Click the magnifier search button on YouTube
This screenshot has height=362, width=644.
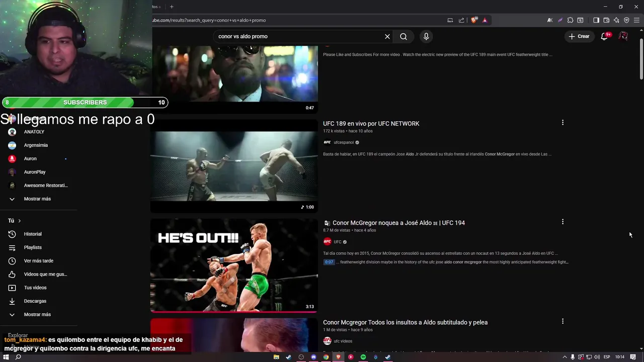[404, 36]
